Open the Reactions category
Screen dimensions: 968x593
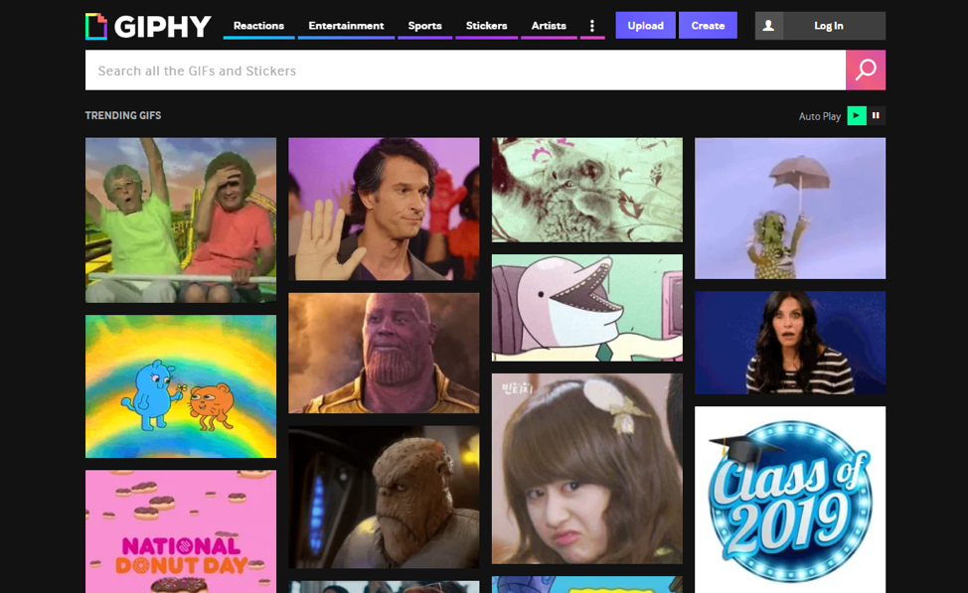point(258,26)
